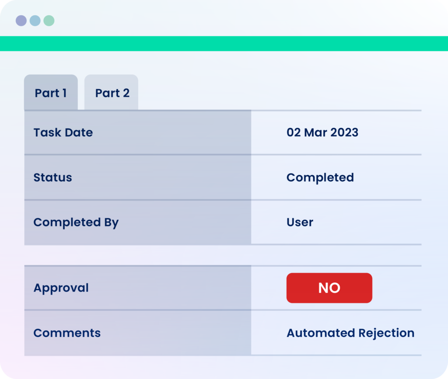The height and width of the screenshot is (379, 448).
Task: Select the Approval label cell
Action: 138,288
